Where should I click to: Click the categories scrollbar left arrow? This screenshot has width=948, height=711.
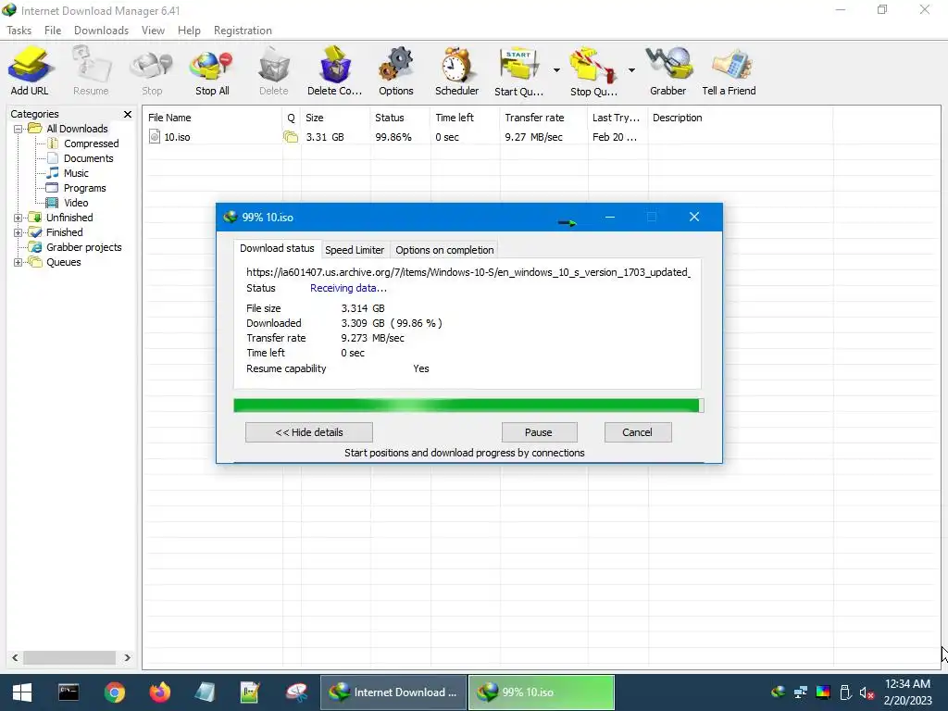coord(15,658)
